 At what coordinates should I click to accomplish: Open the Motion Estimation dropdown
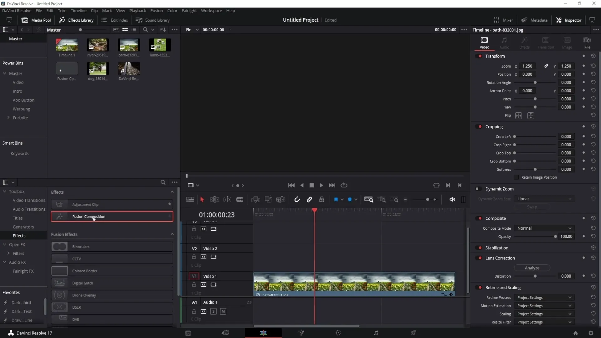[x=544, y=306]
